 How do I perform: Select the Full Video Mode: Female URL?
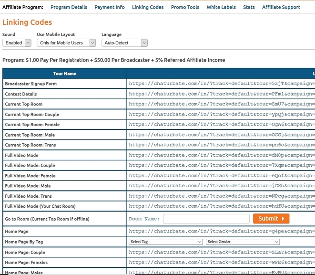222,176
